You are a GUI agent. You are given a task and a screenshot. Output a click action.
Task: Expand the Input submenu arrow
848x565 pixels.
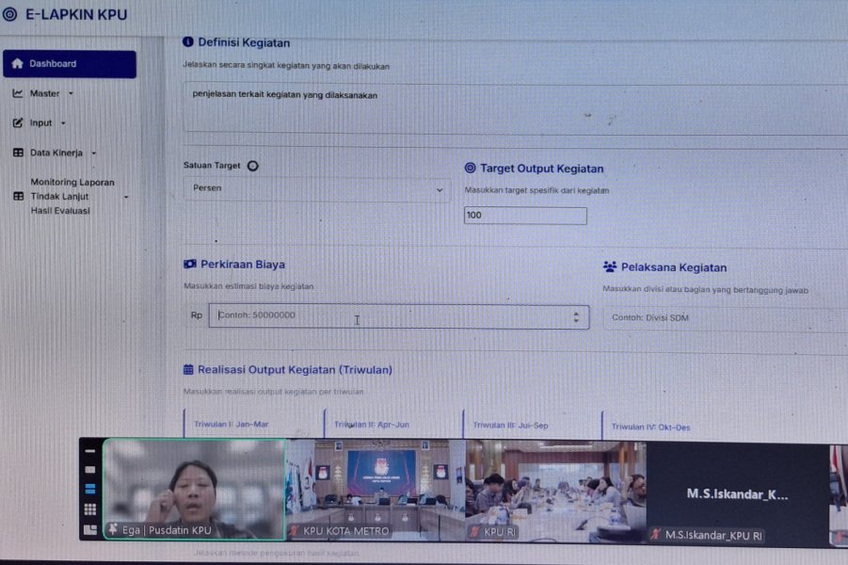tap(63, 123)
